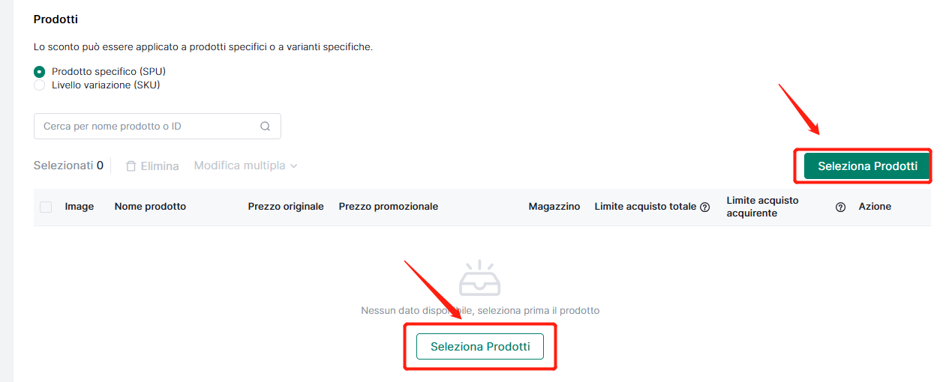The width and height of the screenshot is (946, 382).
Task: Click the Magazzino column header
Action: (x=554, y=207)
